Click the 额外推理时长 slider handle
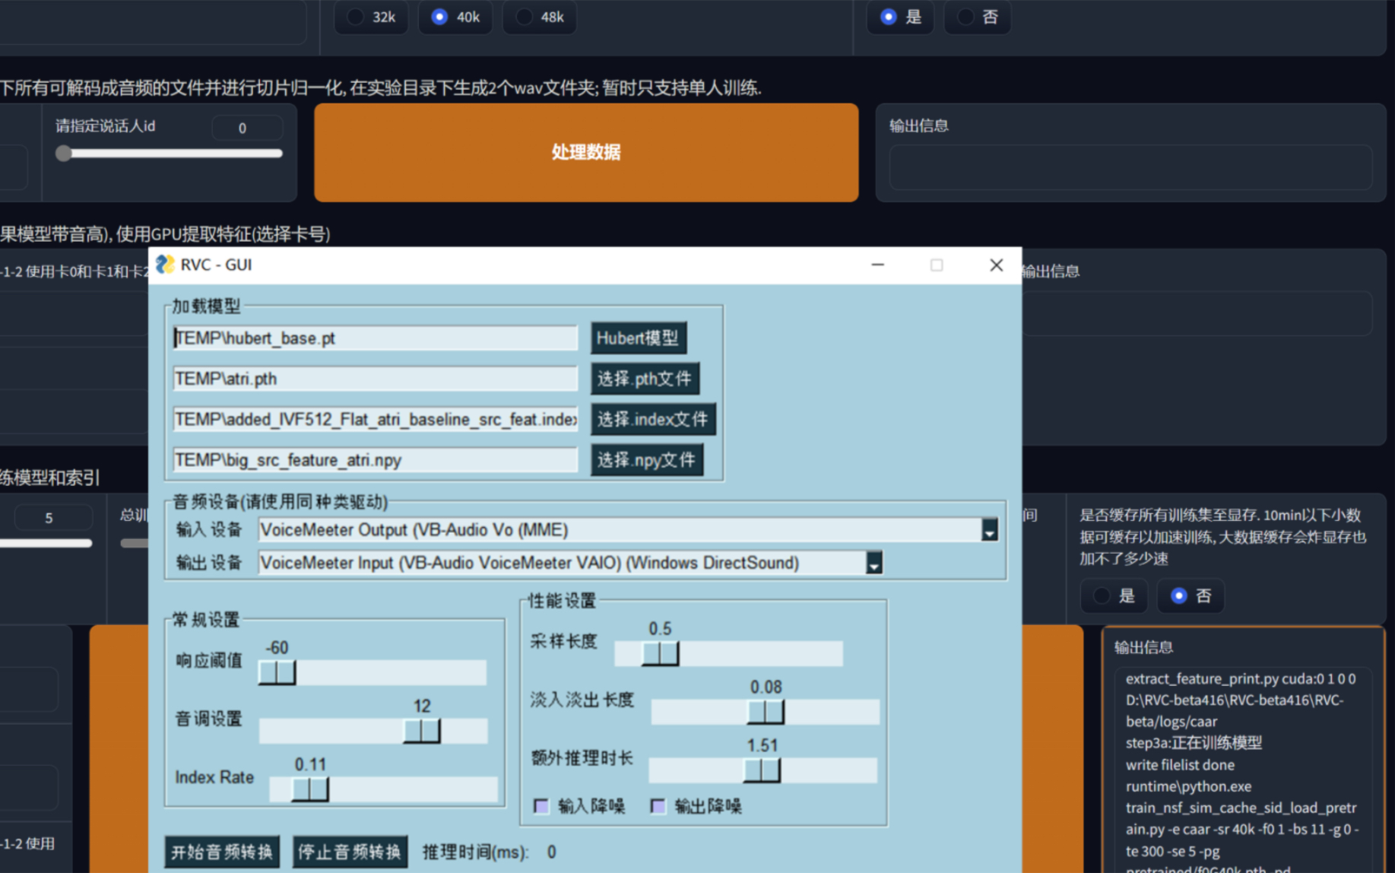This screenshot has width=1395, height=873. 762,770
